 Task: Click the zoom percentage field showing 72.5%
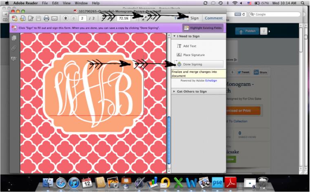pyautogui.click(x=123, y=18)
